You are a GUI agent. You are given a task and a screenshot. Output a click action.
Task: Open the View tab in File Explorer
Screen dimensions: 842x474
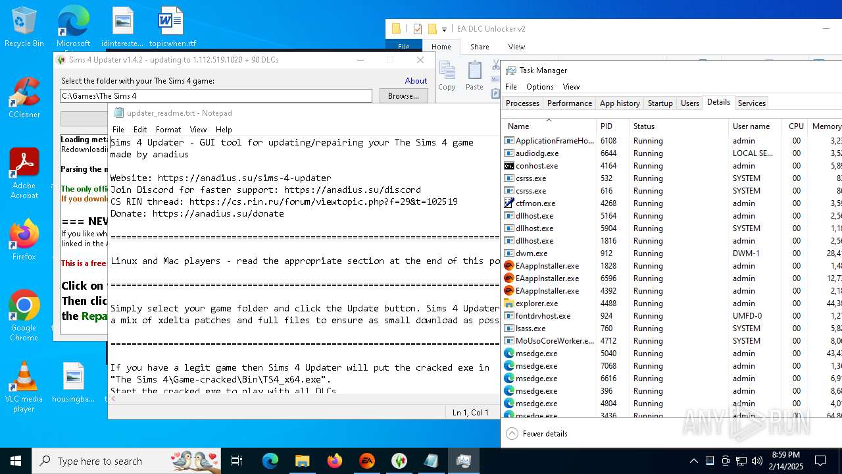[516, 47]
